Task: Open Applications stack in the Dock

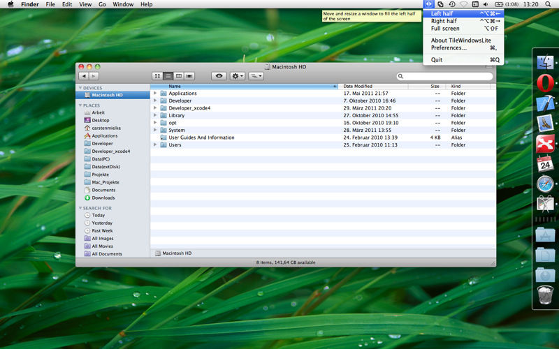Action: (545, 235)
